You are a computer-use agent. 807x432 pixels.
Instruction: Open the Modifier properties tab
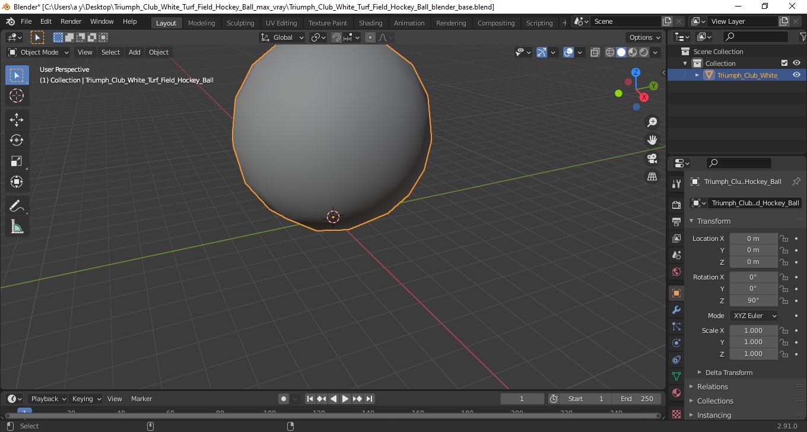(x=676, y=310)
